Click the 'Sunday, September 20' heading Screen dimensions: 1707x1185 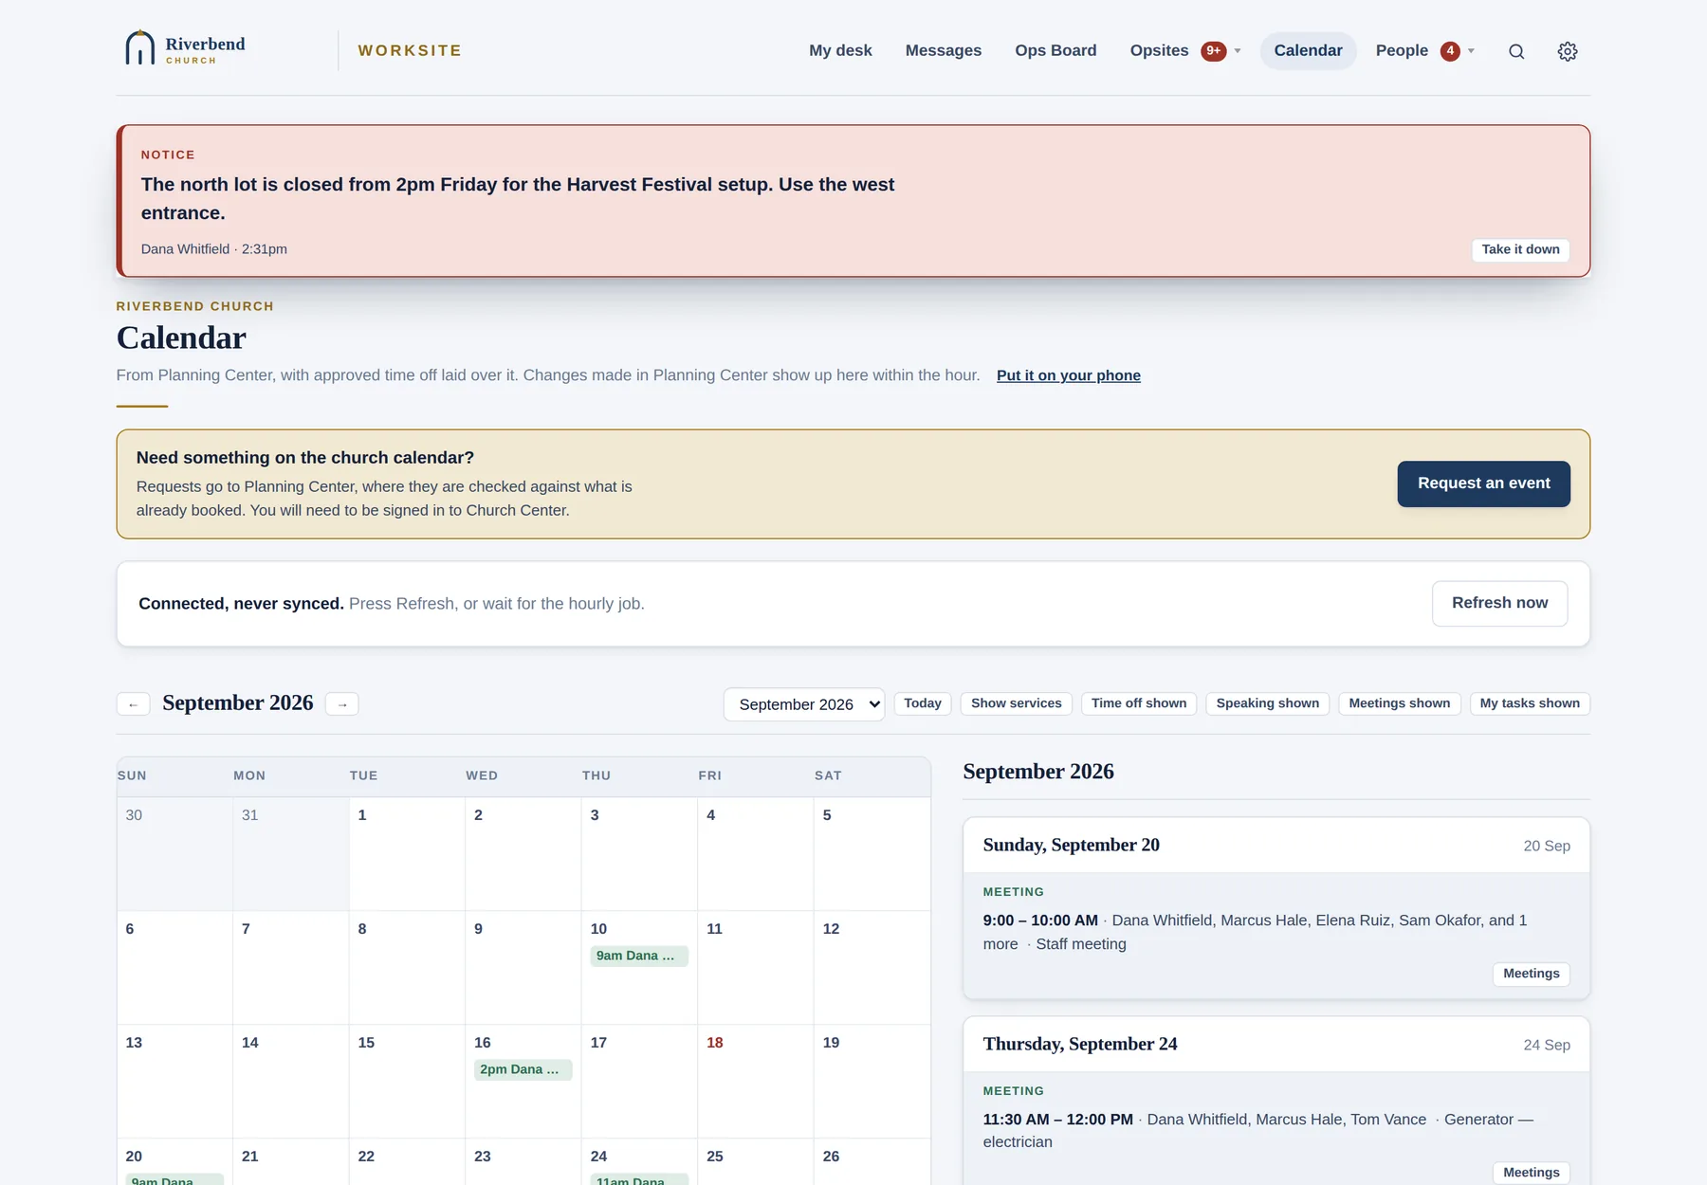click(x=1072, y=845)
